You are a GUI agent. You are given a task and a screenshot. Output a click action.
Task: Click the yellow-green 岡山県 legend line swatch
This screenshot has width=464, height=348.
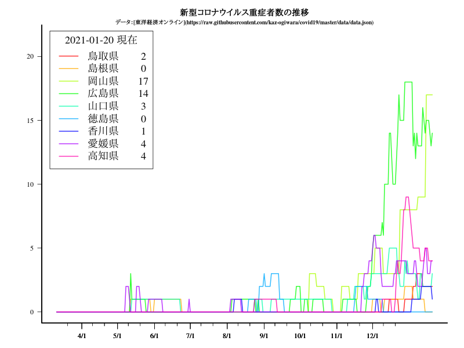68,81
